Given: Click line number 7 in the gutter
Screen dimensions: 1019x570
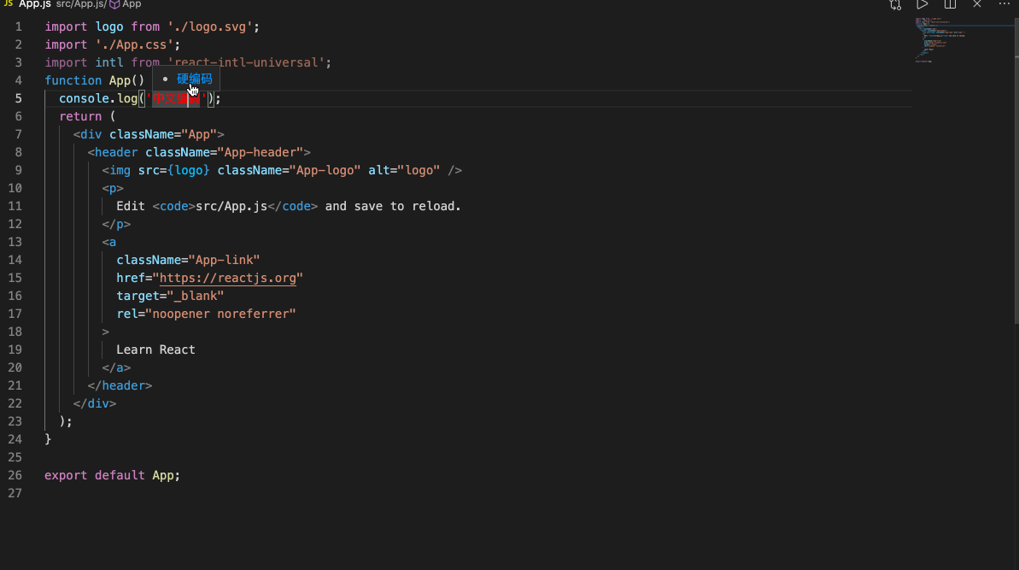Looking at the screenshot, I should point(19,134).
